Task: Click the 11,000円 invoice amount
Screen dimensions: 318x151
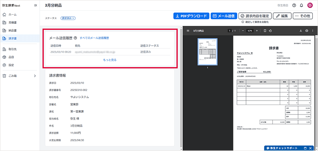Action: [76, 133]
